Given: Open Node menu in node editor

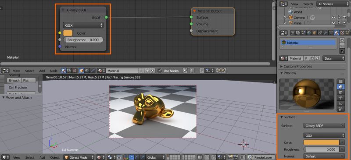Looking at the screenshot, I should (x=54, y=71).
